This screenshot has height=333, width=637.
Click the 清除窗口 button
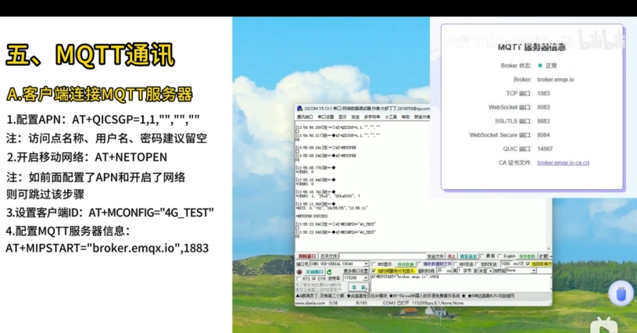point(307,256)
